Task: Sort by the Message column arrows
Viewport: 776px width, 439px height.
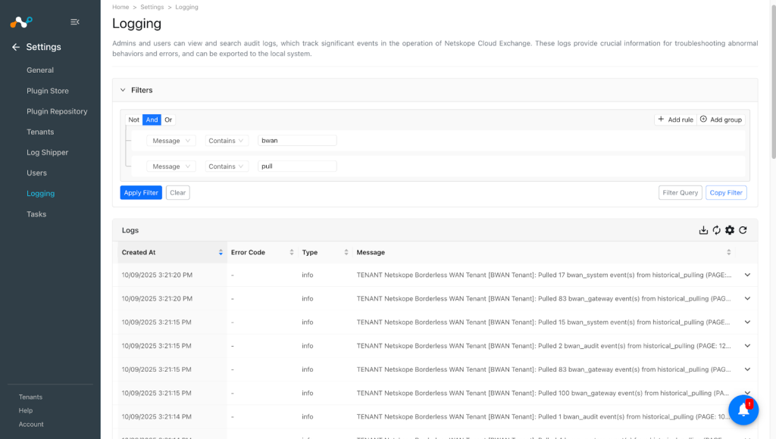Action: 728,252
